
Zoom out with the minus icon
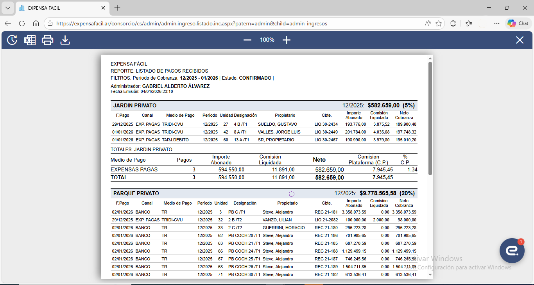[247, 40]
